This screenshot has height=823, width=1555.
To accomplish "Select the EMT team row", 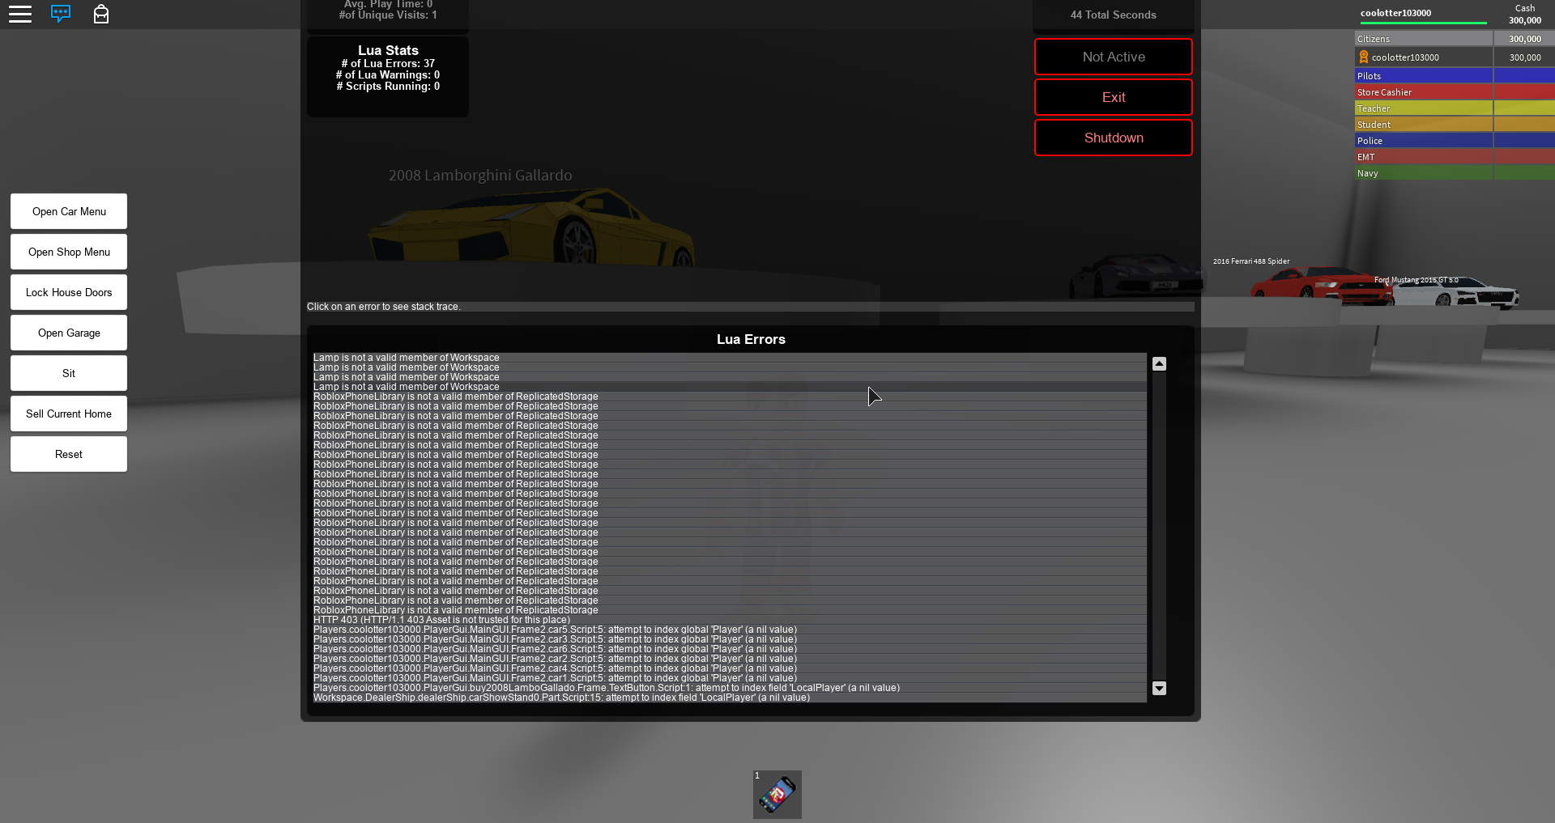I will [1455, 157].
